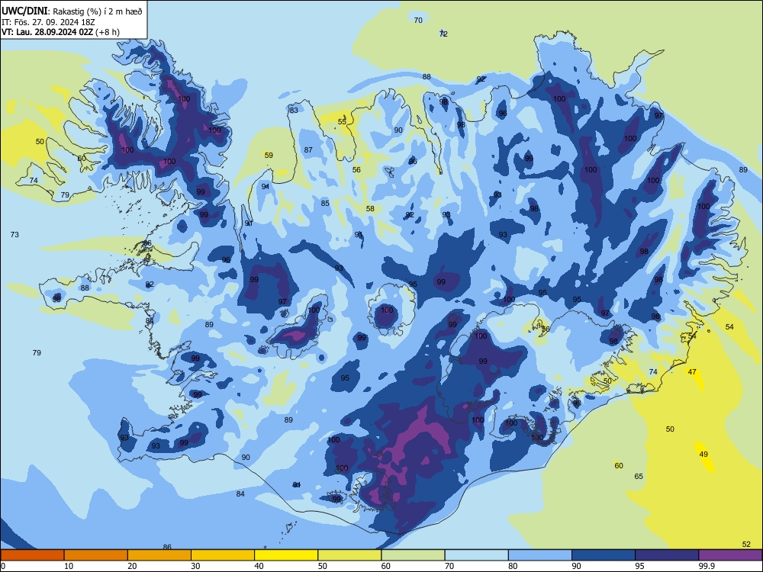Click the '40' legend scale label
This screenshot has height=572, width=763.
(x=259, y=566)
